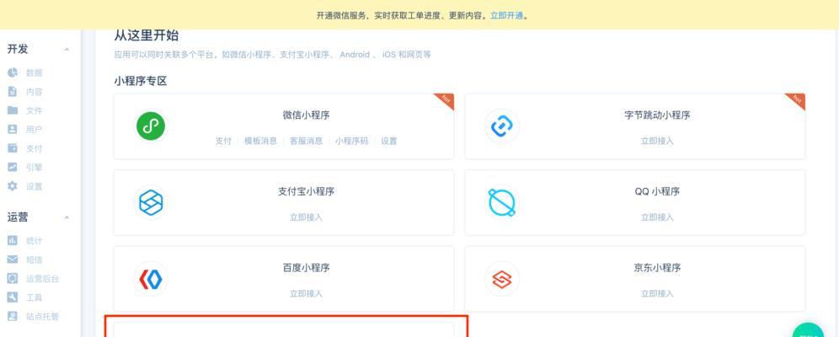The height and width of the screenshot is (337, 839).
Task: Click the 京东小程序 card title
Action: point(657,267)
